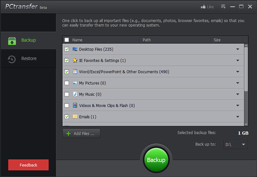Click the '1 GB' selected size value

coord(243,133)
